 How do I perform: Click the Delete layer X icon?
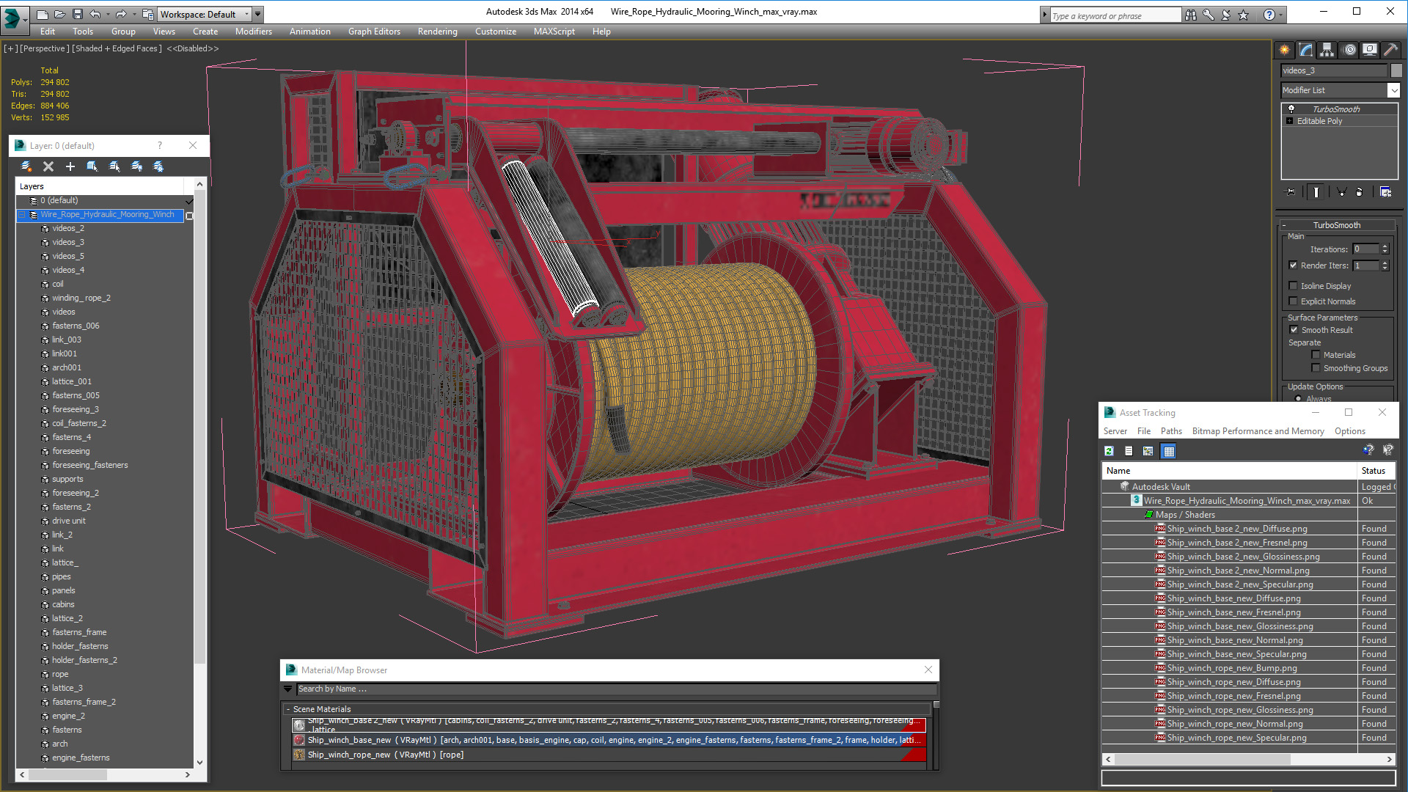(48, 166)
